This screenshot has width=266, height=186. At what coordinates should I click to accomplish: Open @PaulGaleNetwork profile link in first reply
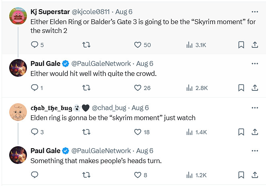101,63
